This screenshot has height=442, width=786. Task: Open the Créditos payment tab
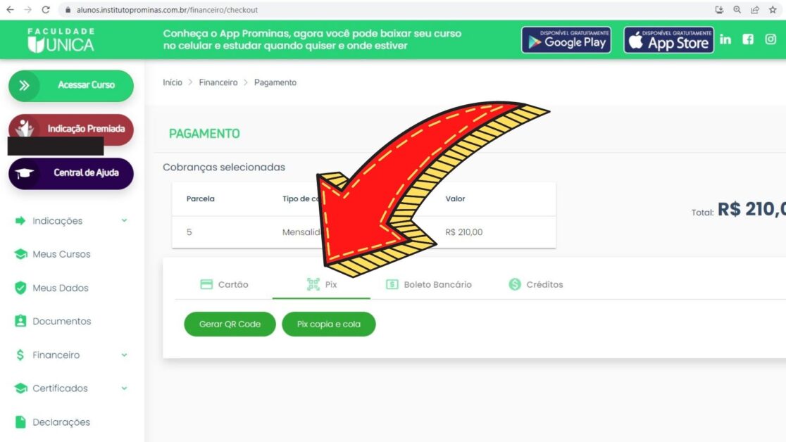tap(536, 284)
